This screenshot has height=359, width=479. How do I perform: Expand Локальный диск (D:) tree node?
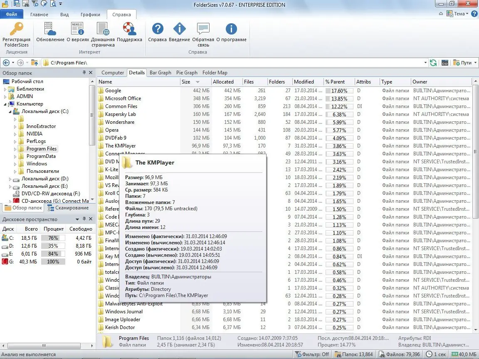10,179
